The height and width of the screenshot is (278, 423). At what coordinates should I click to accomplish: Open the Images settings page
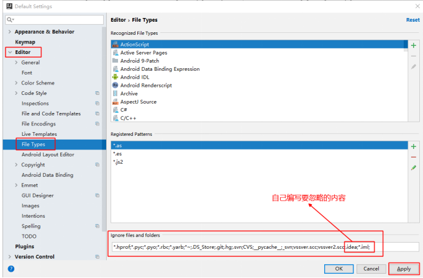tap(30, 206)
